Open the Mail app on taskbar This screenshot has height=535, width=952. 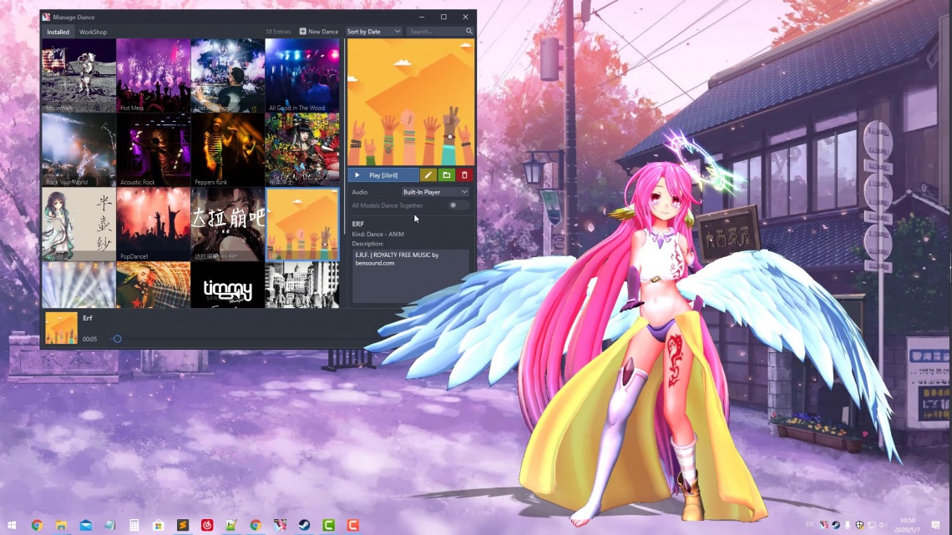point(86,525)
